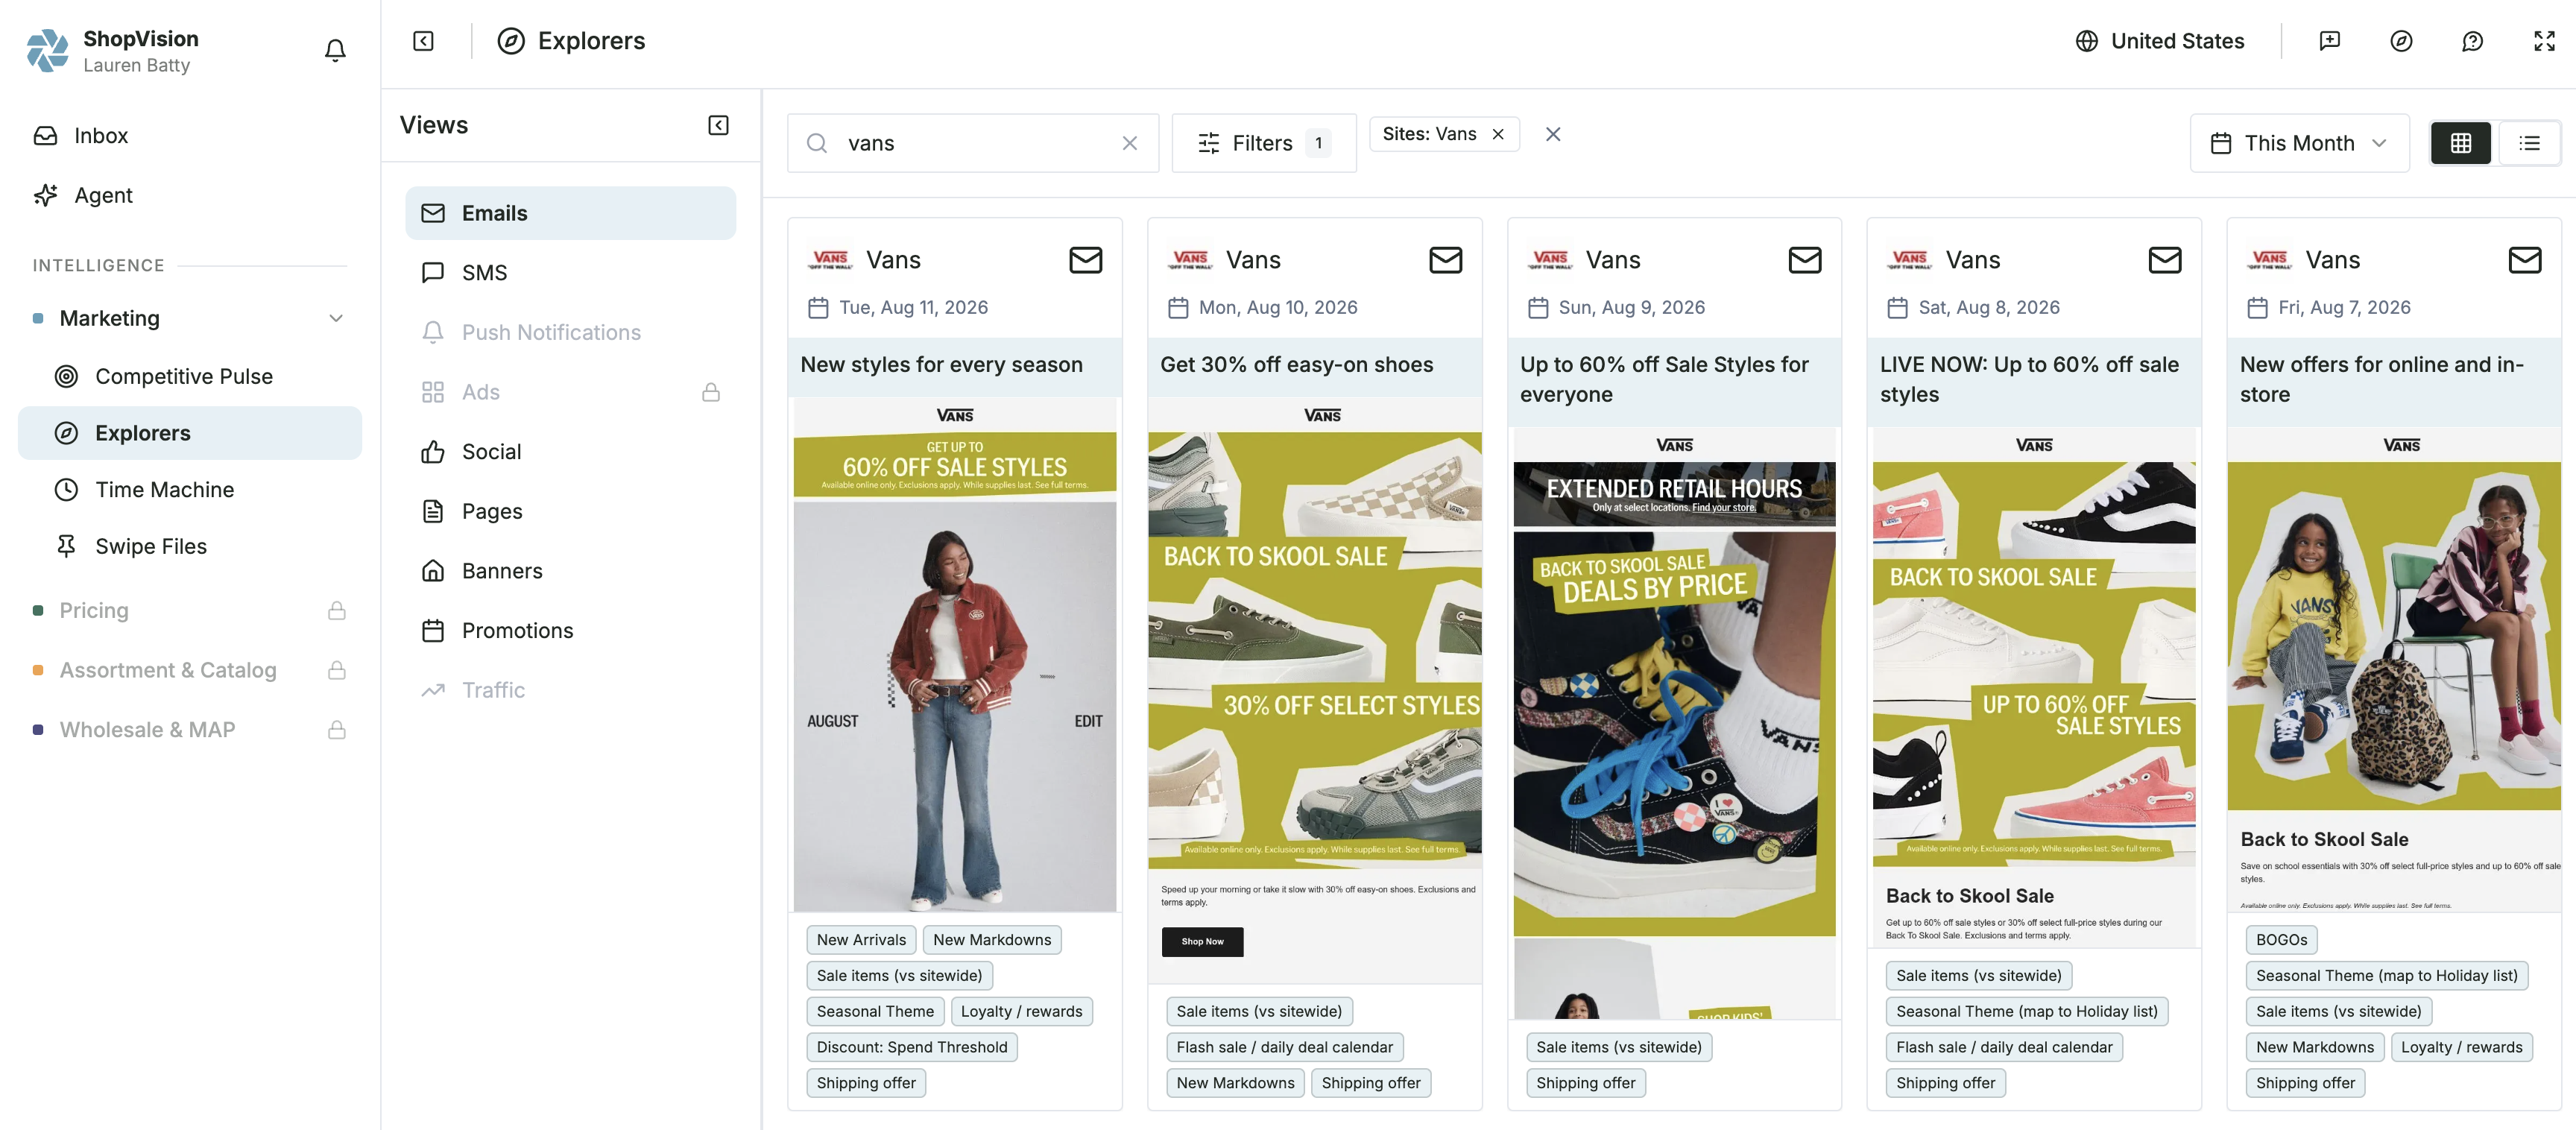Select the Emails view
Screen dimensions: 2576x1130
[x=570, y=213]
